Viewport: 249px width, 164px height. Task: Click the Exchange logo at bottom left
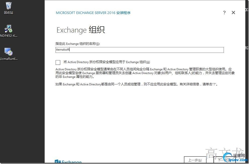tap(68, 162)
